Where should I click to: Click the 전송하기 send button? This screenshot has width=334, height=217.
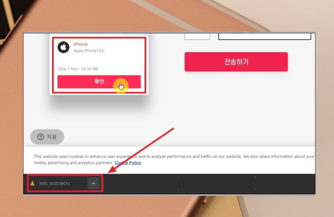click(236, 62)
